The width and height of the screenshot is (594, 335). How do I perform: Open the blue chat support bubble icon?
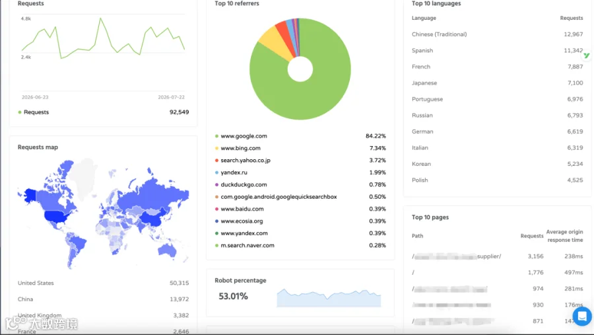pos(582,316)
